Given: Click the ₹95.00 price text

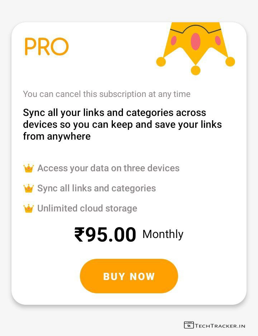Looking at the screenshot, I should tap(105, 235).
